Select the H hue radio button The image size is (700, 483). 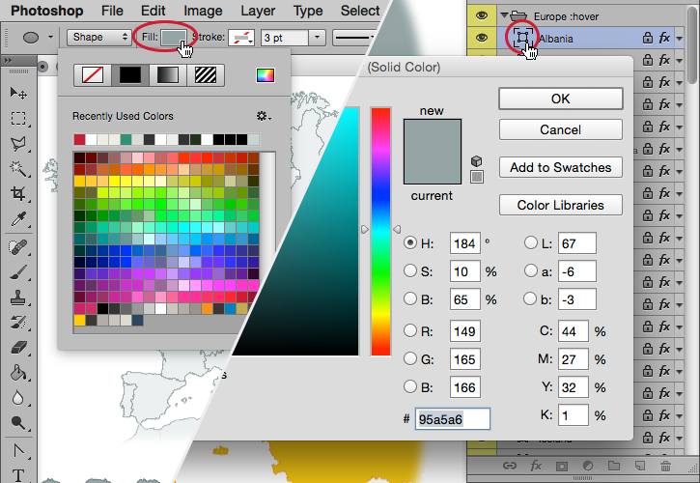pyautogui.click(x=409, y=242)
